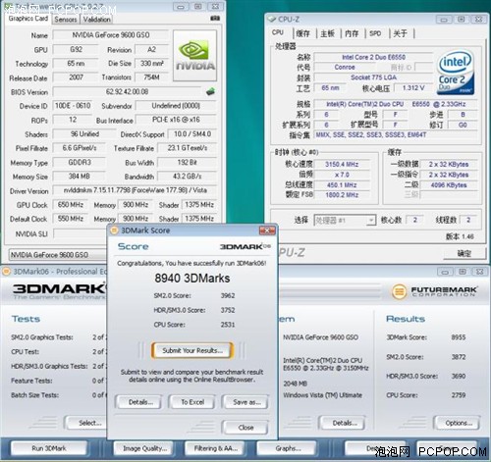Click the 总线速度 value 450.1 MHz

click(342, 185)
